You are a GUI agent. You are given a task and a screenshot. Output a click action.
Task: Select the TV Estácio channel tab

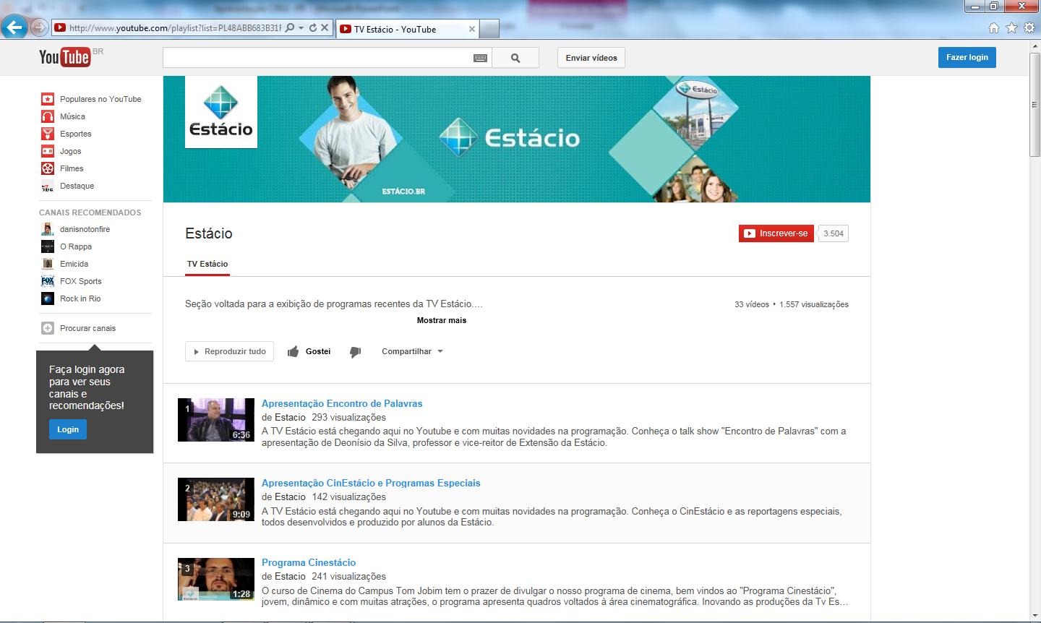tap(207, 264)
